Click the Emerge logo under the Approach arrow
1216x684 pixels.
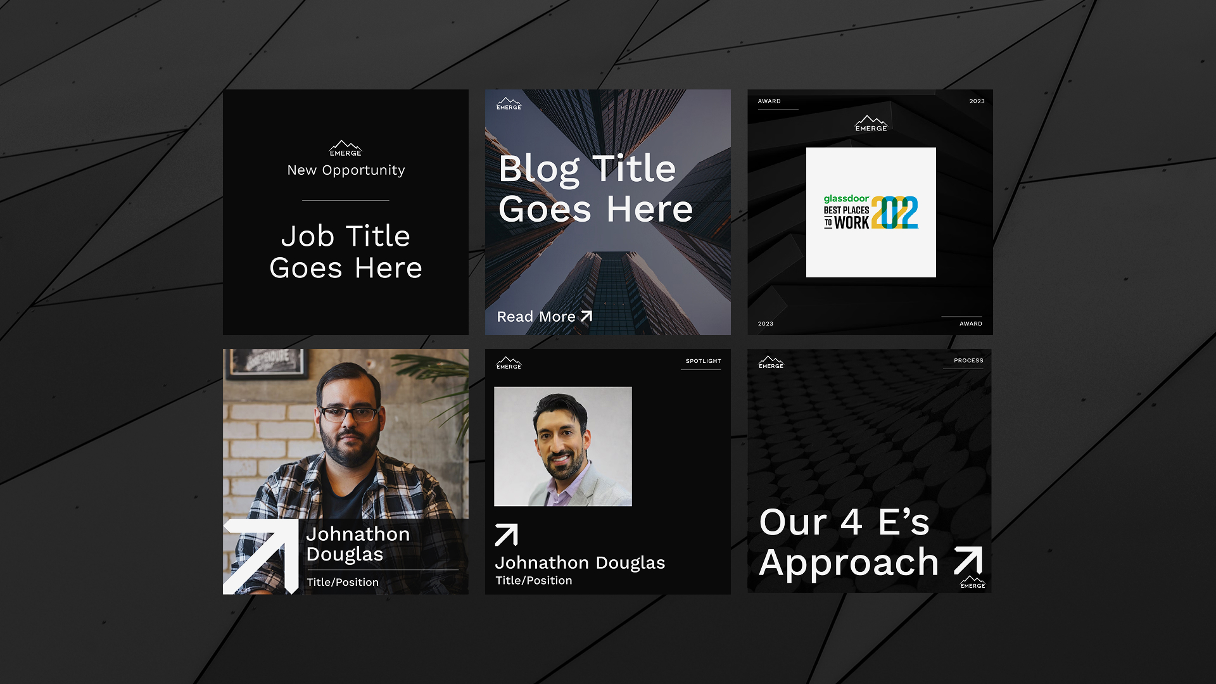[973, 582]
